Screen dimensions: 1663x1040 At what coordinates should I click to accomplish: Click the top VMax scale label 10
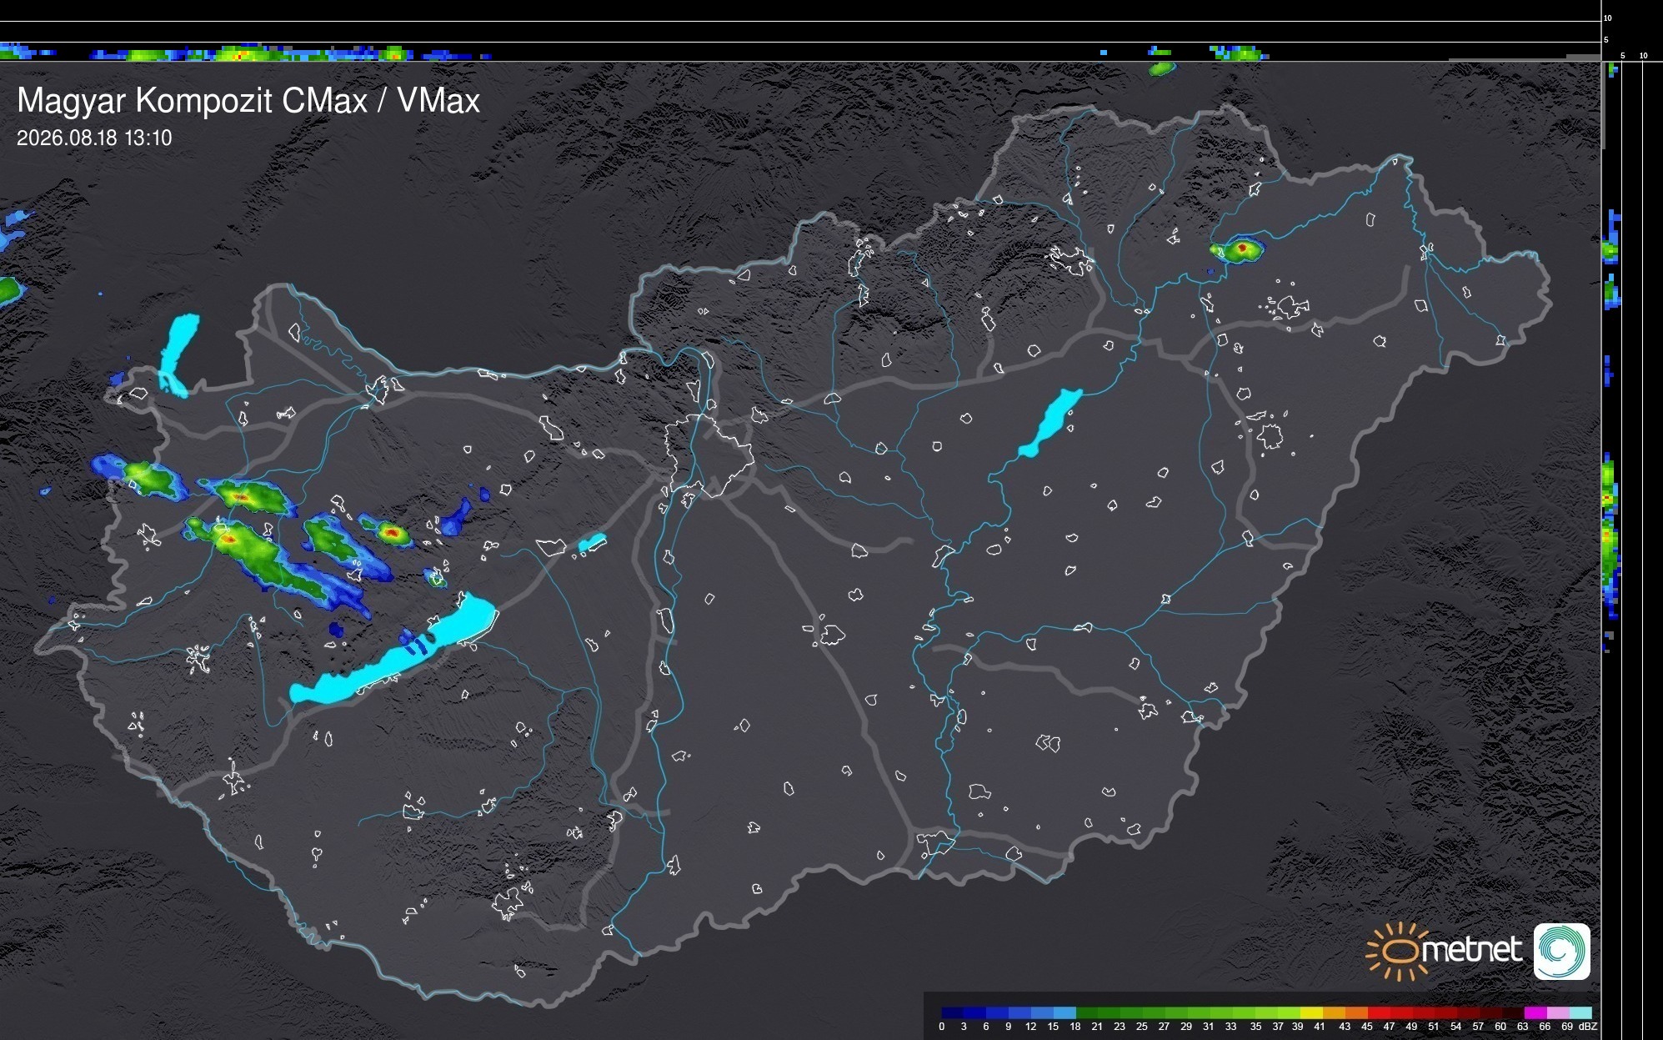tap(1608, 18)
